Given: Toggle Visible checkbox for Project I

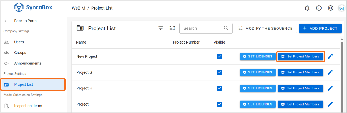Looking at the screenshot, I should click(220, 104).
